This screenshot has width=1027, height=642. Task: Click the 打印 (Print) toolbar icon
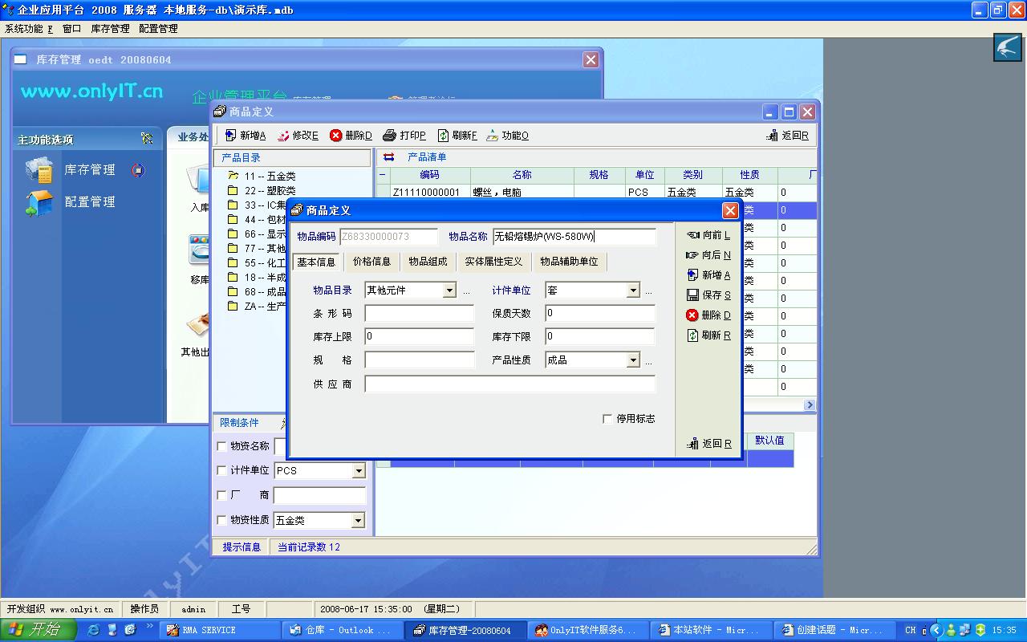tap(390, 136)
